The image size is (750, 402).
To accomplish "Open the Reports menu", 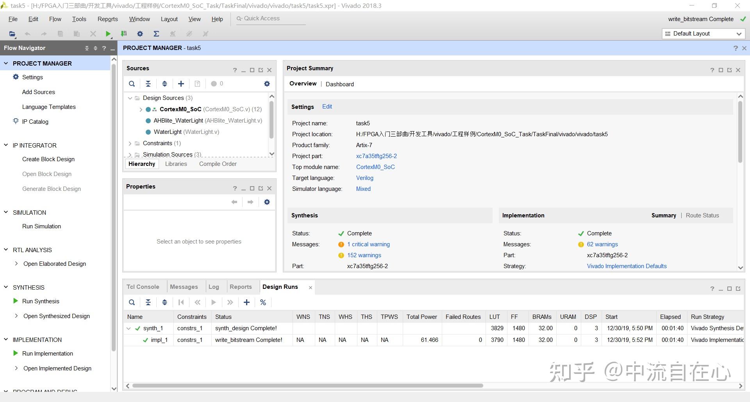I will click(x=107, y=19).
